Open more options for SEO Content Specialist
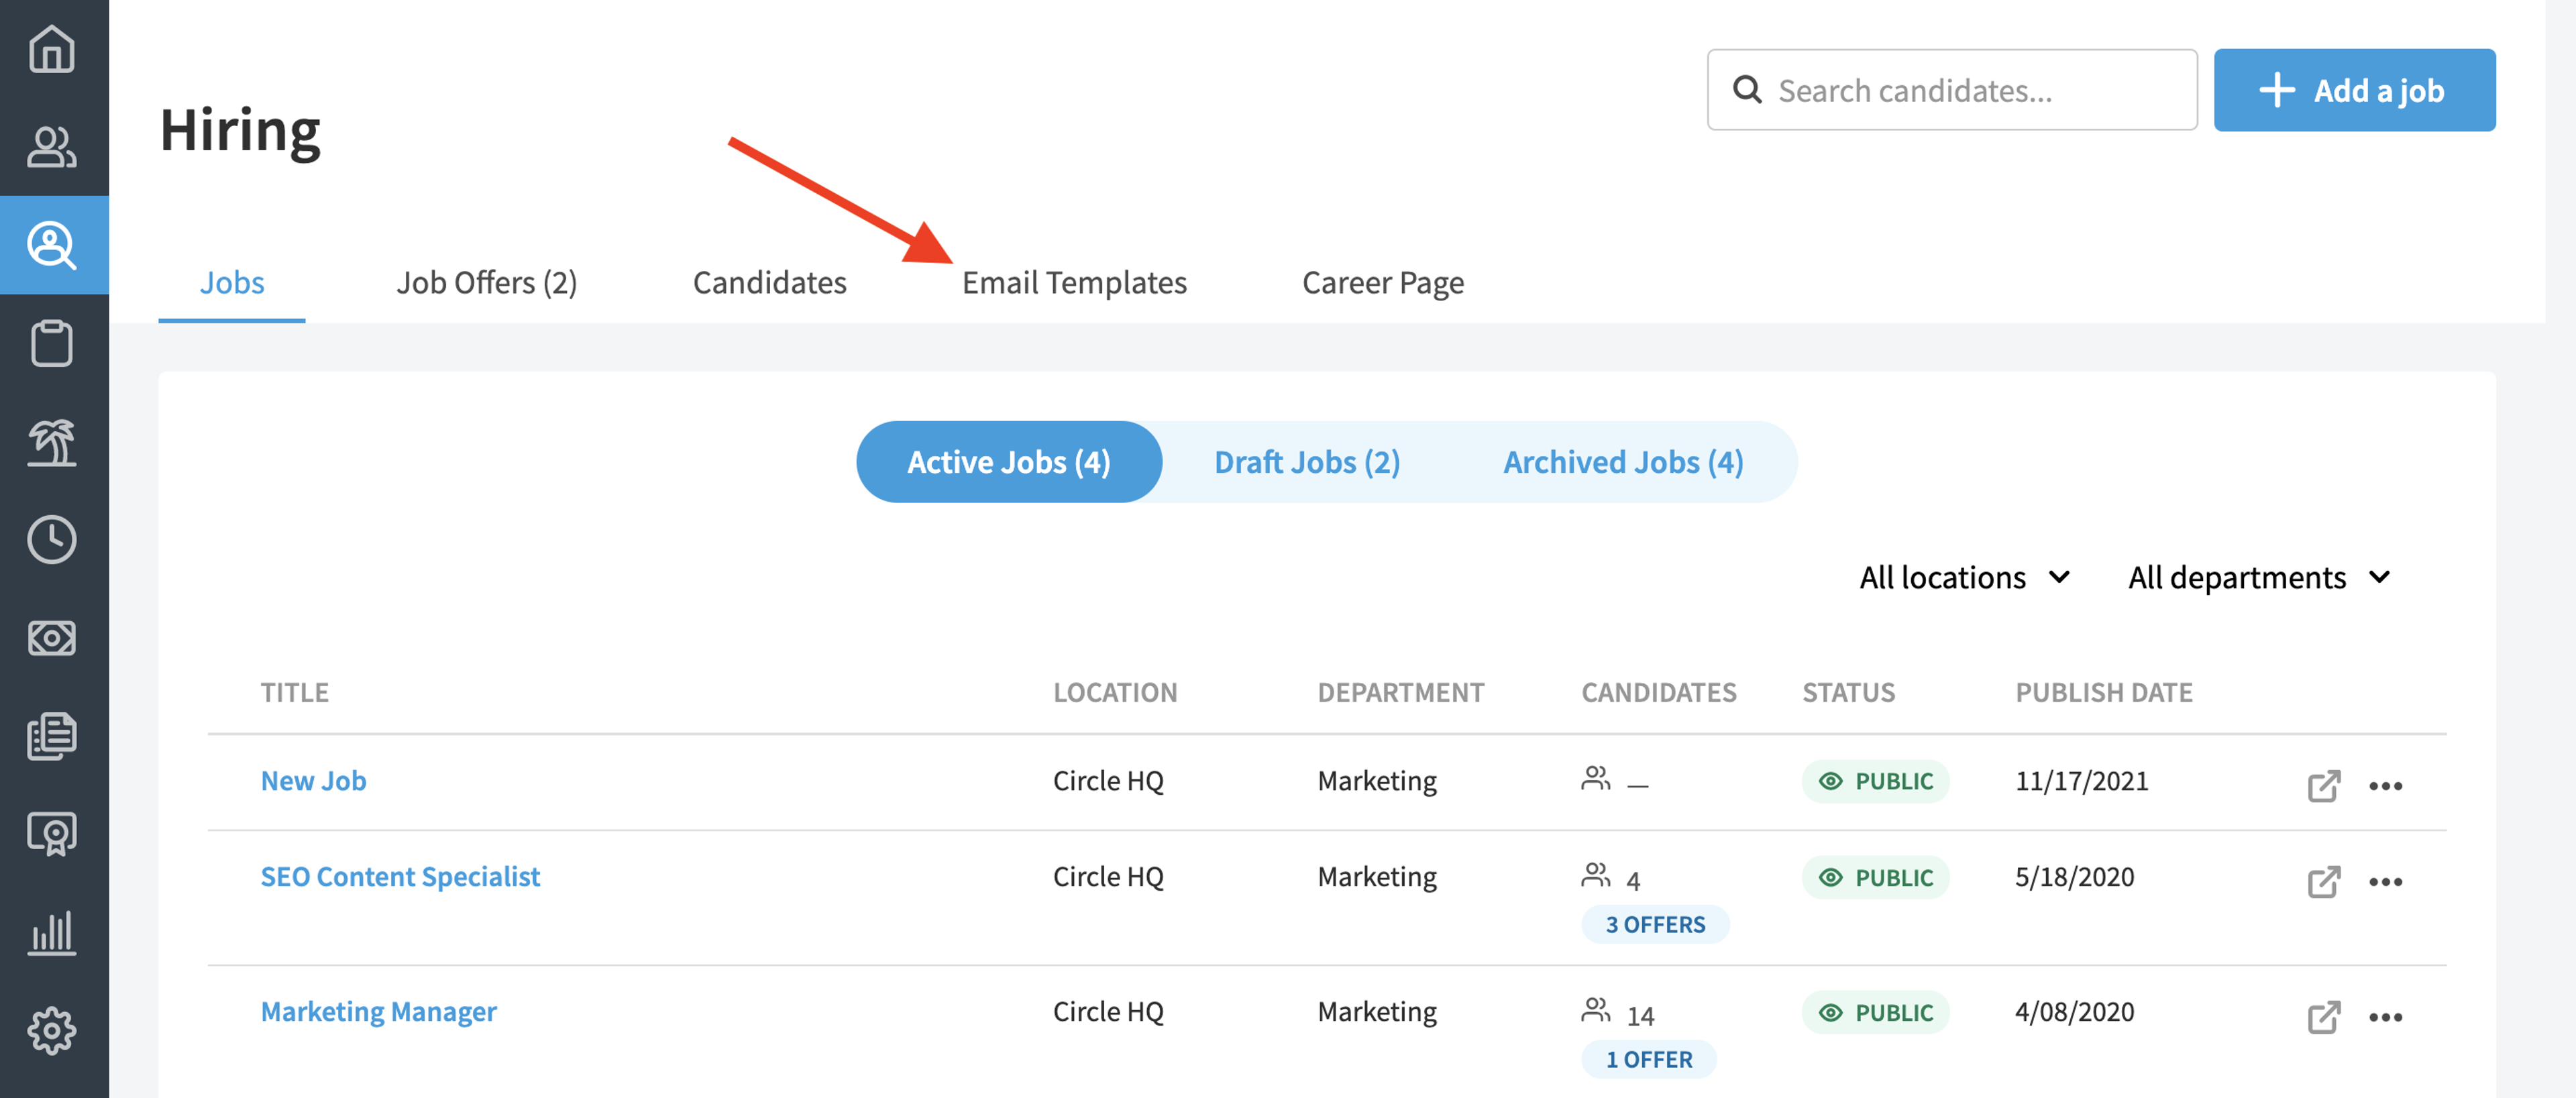 pos(2385,881)
